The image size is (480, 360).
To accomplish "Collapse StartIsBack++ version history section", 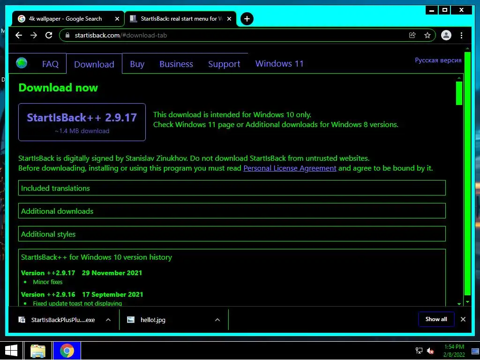I will click(x=97, y=257).
